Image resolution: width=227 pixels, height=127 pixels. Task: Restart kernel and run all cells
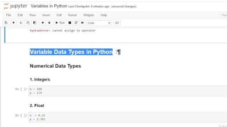pyautogui.click(x=82, y=23)
